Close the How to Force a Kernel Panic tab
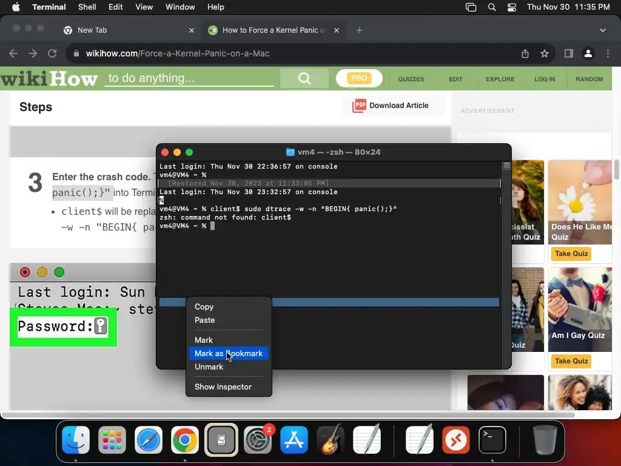The width and height of the screenshot is (621, 466). tap(336, 30)
